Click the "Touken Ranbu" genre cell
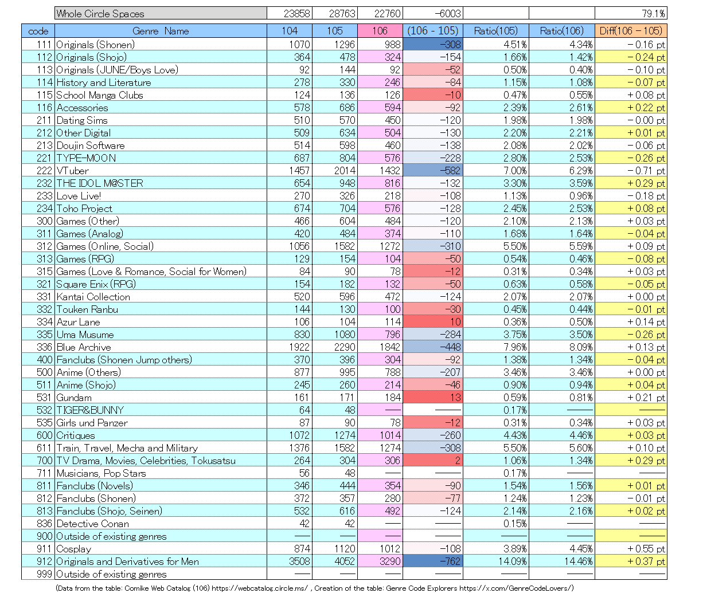The image size is (703, 593). [x=161, y=309]
